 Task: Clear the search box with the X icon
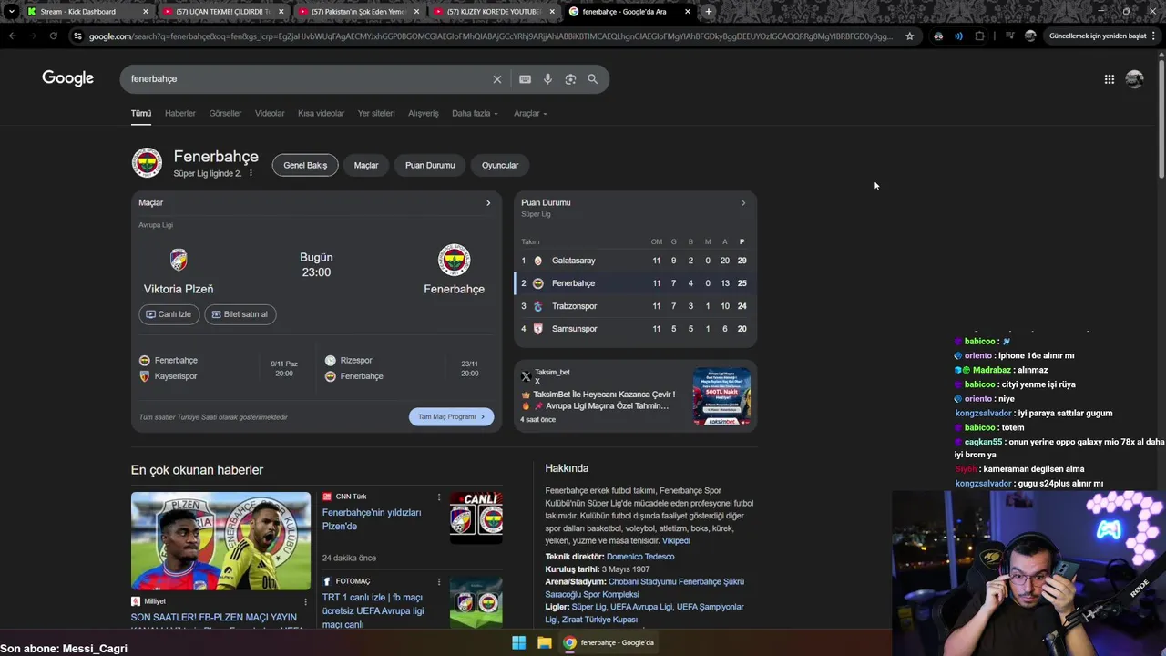pyautogui.click(x=497, y=79)
